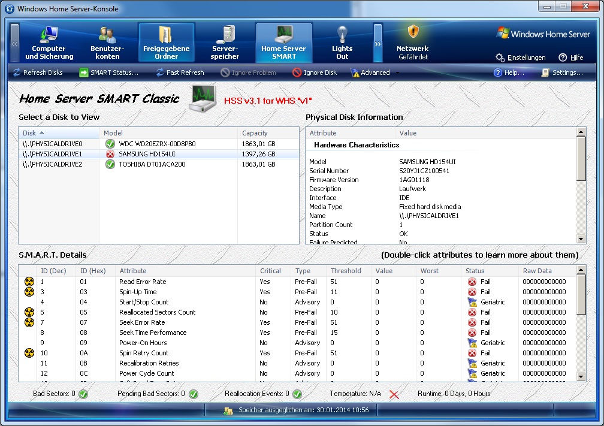Click Fail icon on Seek Time Performance row
Viewport: 604px width, 426px height.
pos(472,333)
